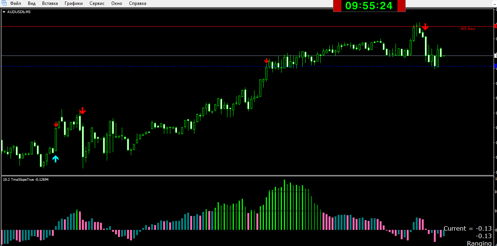Click the triangle icon beside AUDUSDb,M5
The image size is (497, 246).
click(x=4, y=12)
